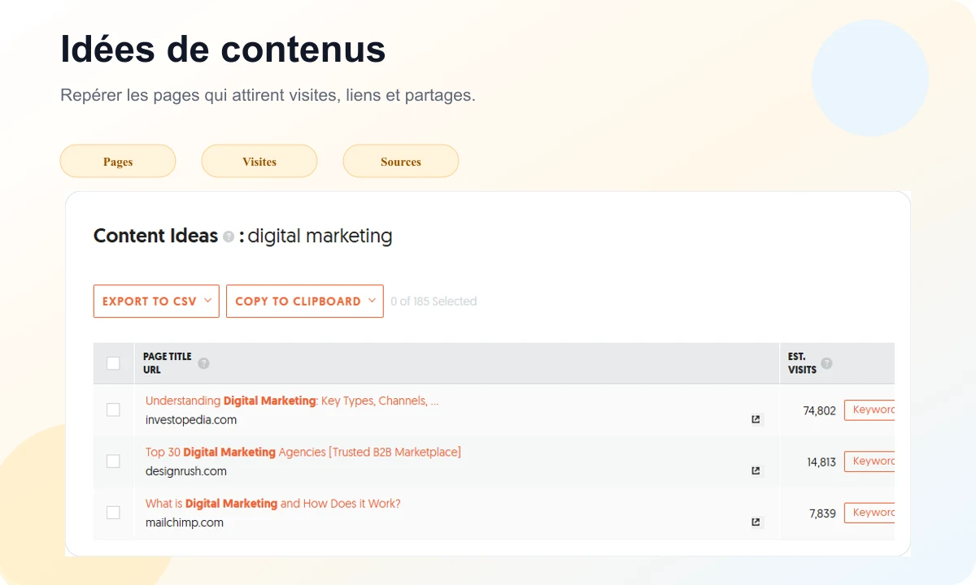This screenshot has height=585, width=976.
Task: Open designrush.com external link icon
Action: [756, 471]
